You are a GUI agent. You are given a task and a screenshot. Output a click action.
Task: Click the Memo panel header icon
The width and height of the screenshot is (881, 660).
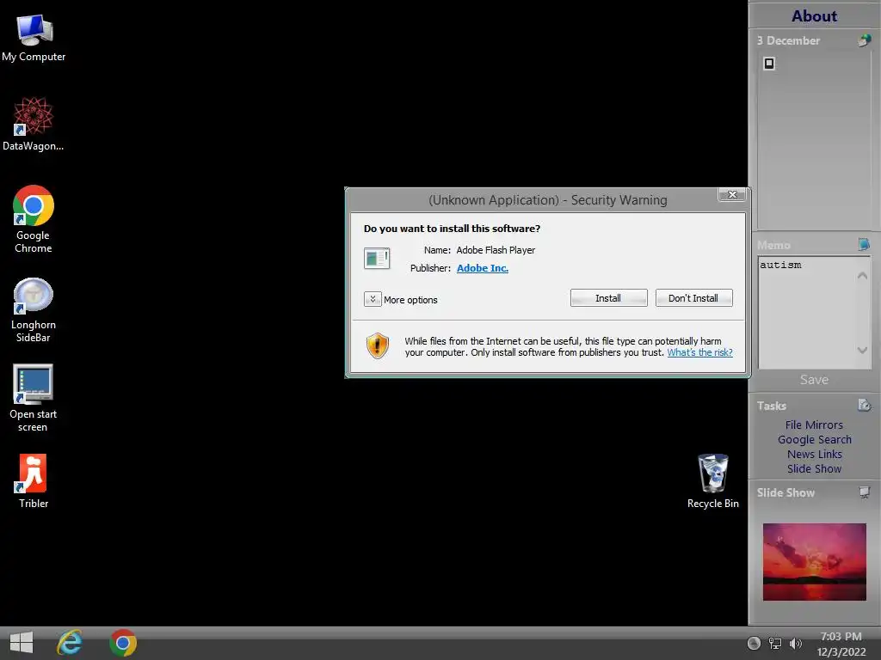pos(864,244)
